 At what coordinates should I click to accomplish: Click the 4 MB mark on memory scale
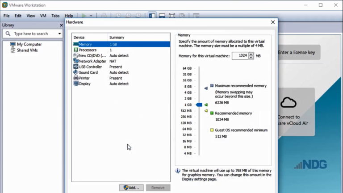tap(188, 153)
